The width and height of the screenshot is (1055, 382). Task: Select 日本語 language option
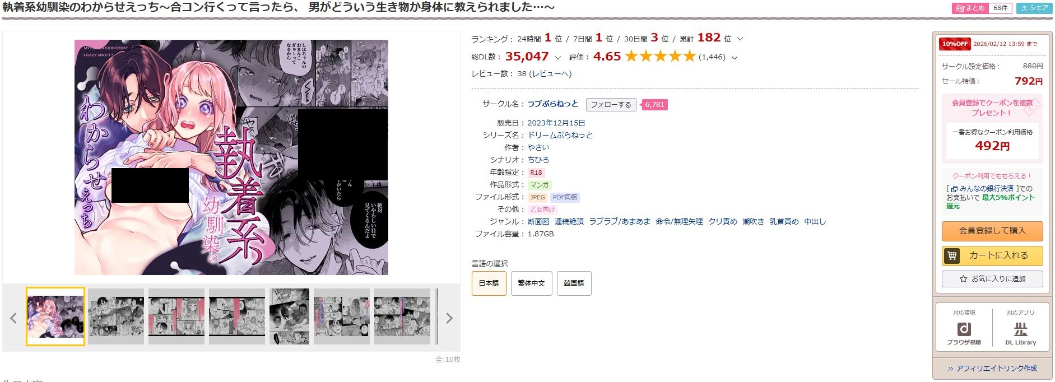(x=489, y=283)
